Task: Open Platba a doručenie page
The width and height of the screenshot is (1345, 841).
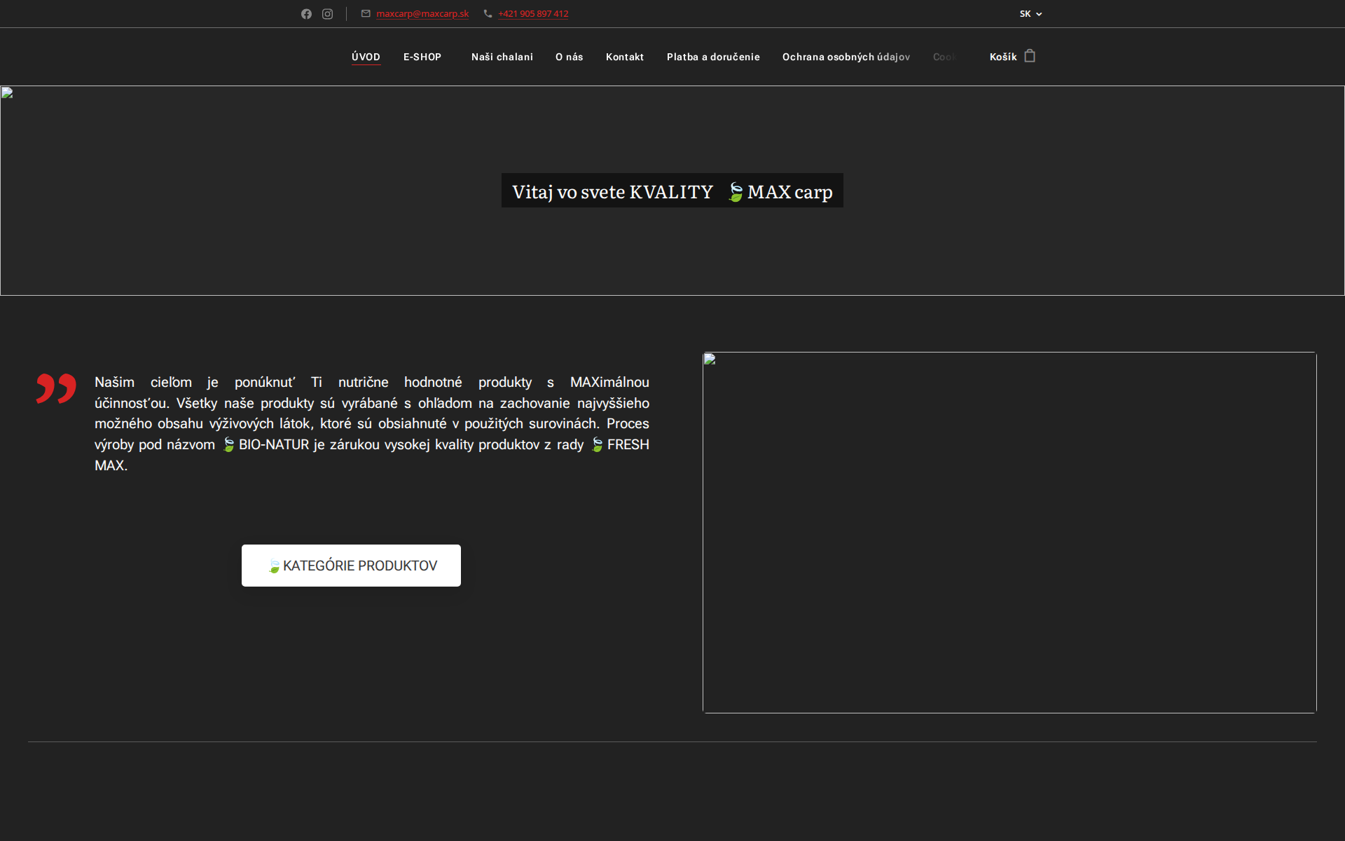Action: 713,57
